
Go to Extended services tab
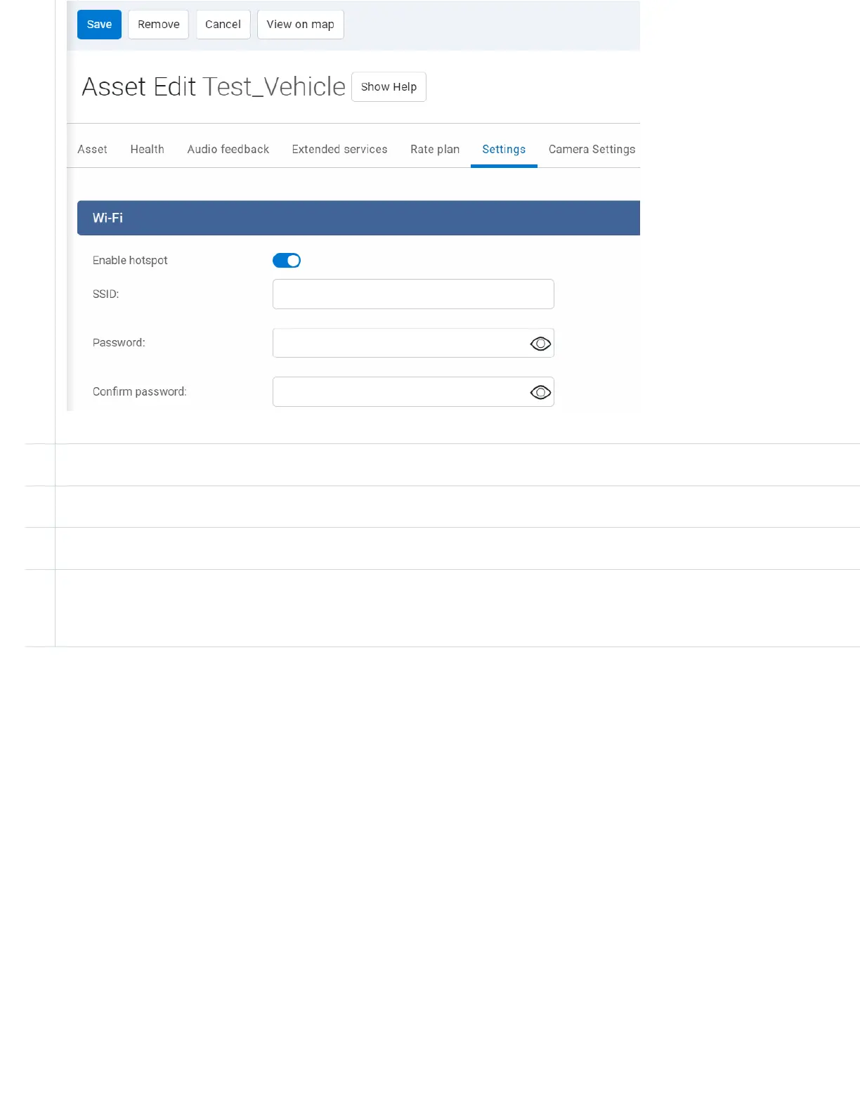tap(339, 149)
